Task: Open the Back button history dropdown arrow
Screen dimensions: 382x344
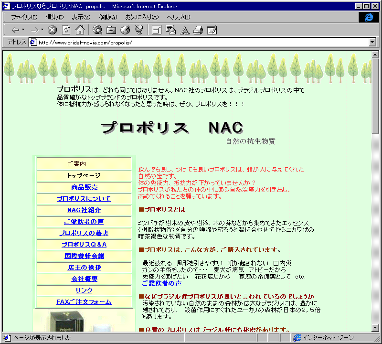Action: [x=23, y=30]
